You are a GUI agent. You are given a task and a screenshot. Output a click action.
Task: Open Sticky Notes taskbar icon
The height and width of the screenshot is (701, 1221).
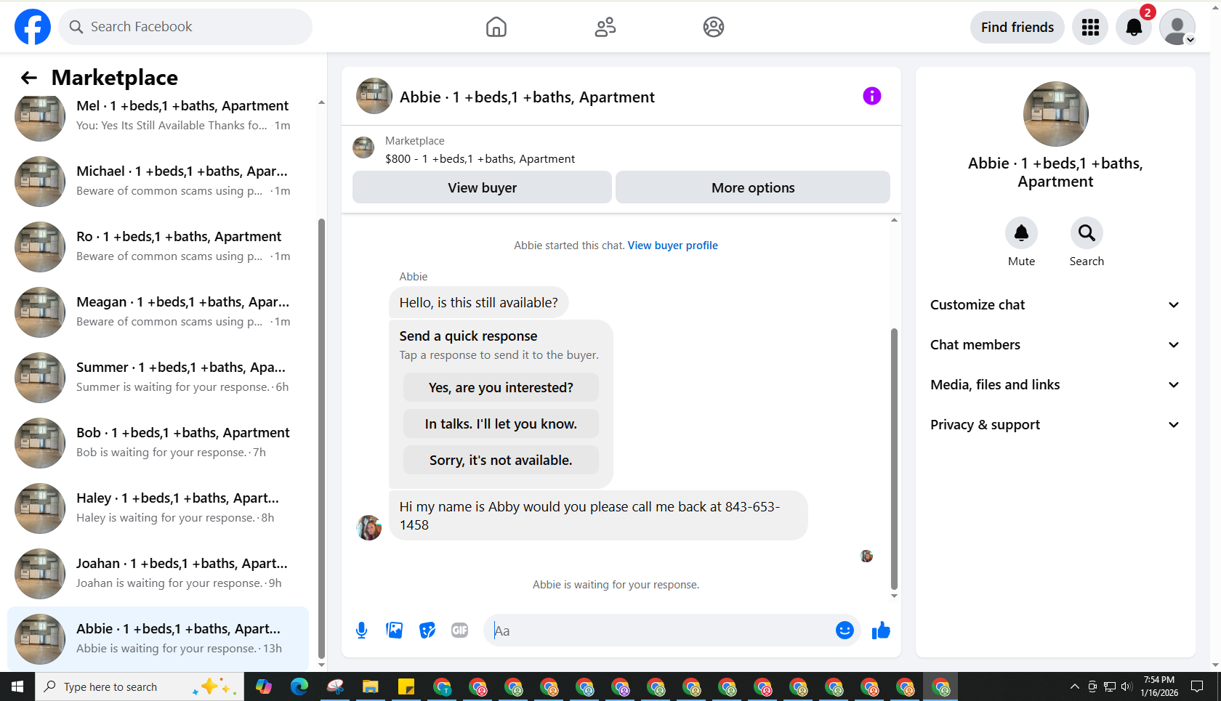(406, 686)
